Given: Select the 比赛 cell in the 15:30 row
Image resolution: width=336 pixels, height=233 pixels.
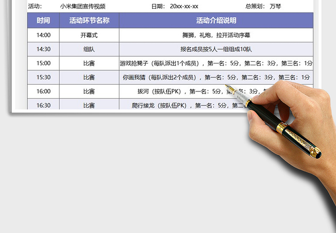Looking at the screenshot, I should pos(89,77).
